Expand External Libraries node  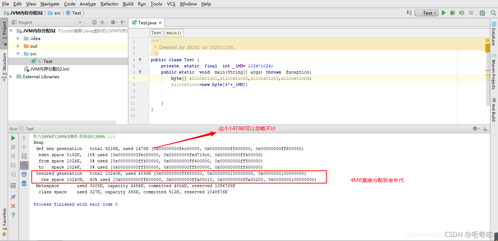point(11,76)
